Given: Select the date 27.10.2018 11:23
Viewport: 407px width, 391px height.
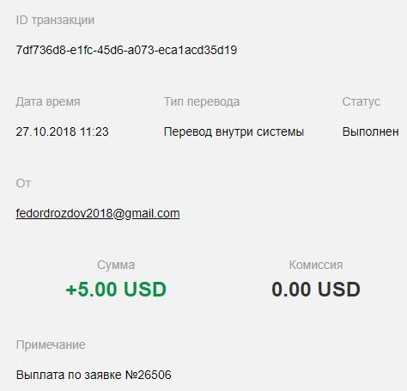Looking at the screenshot, I should pyautogui.click(x=62, y=131).
